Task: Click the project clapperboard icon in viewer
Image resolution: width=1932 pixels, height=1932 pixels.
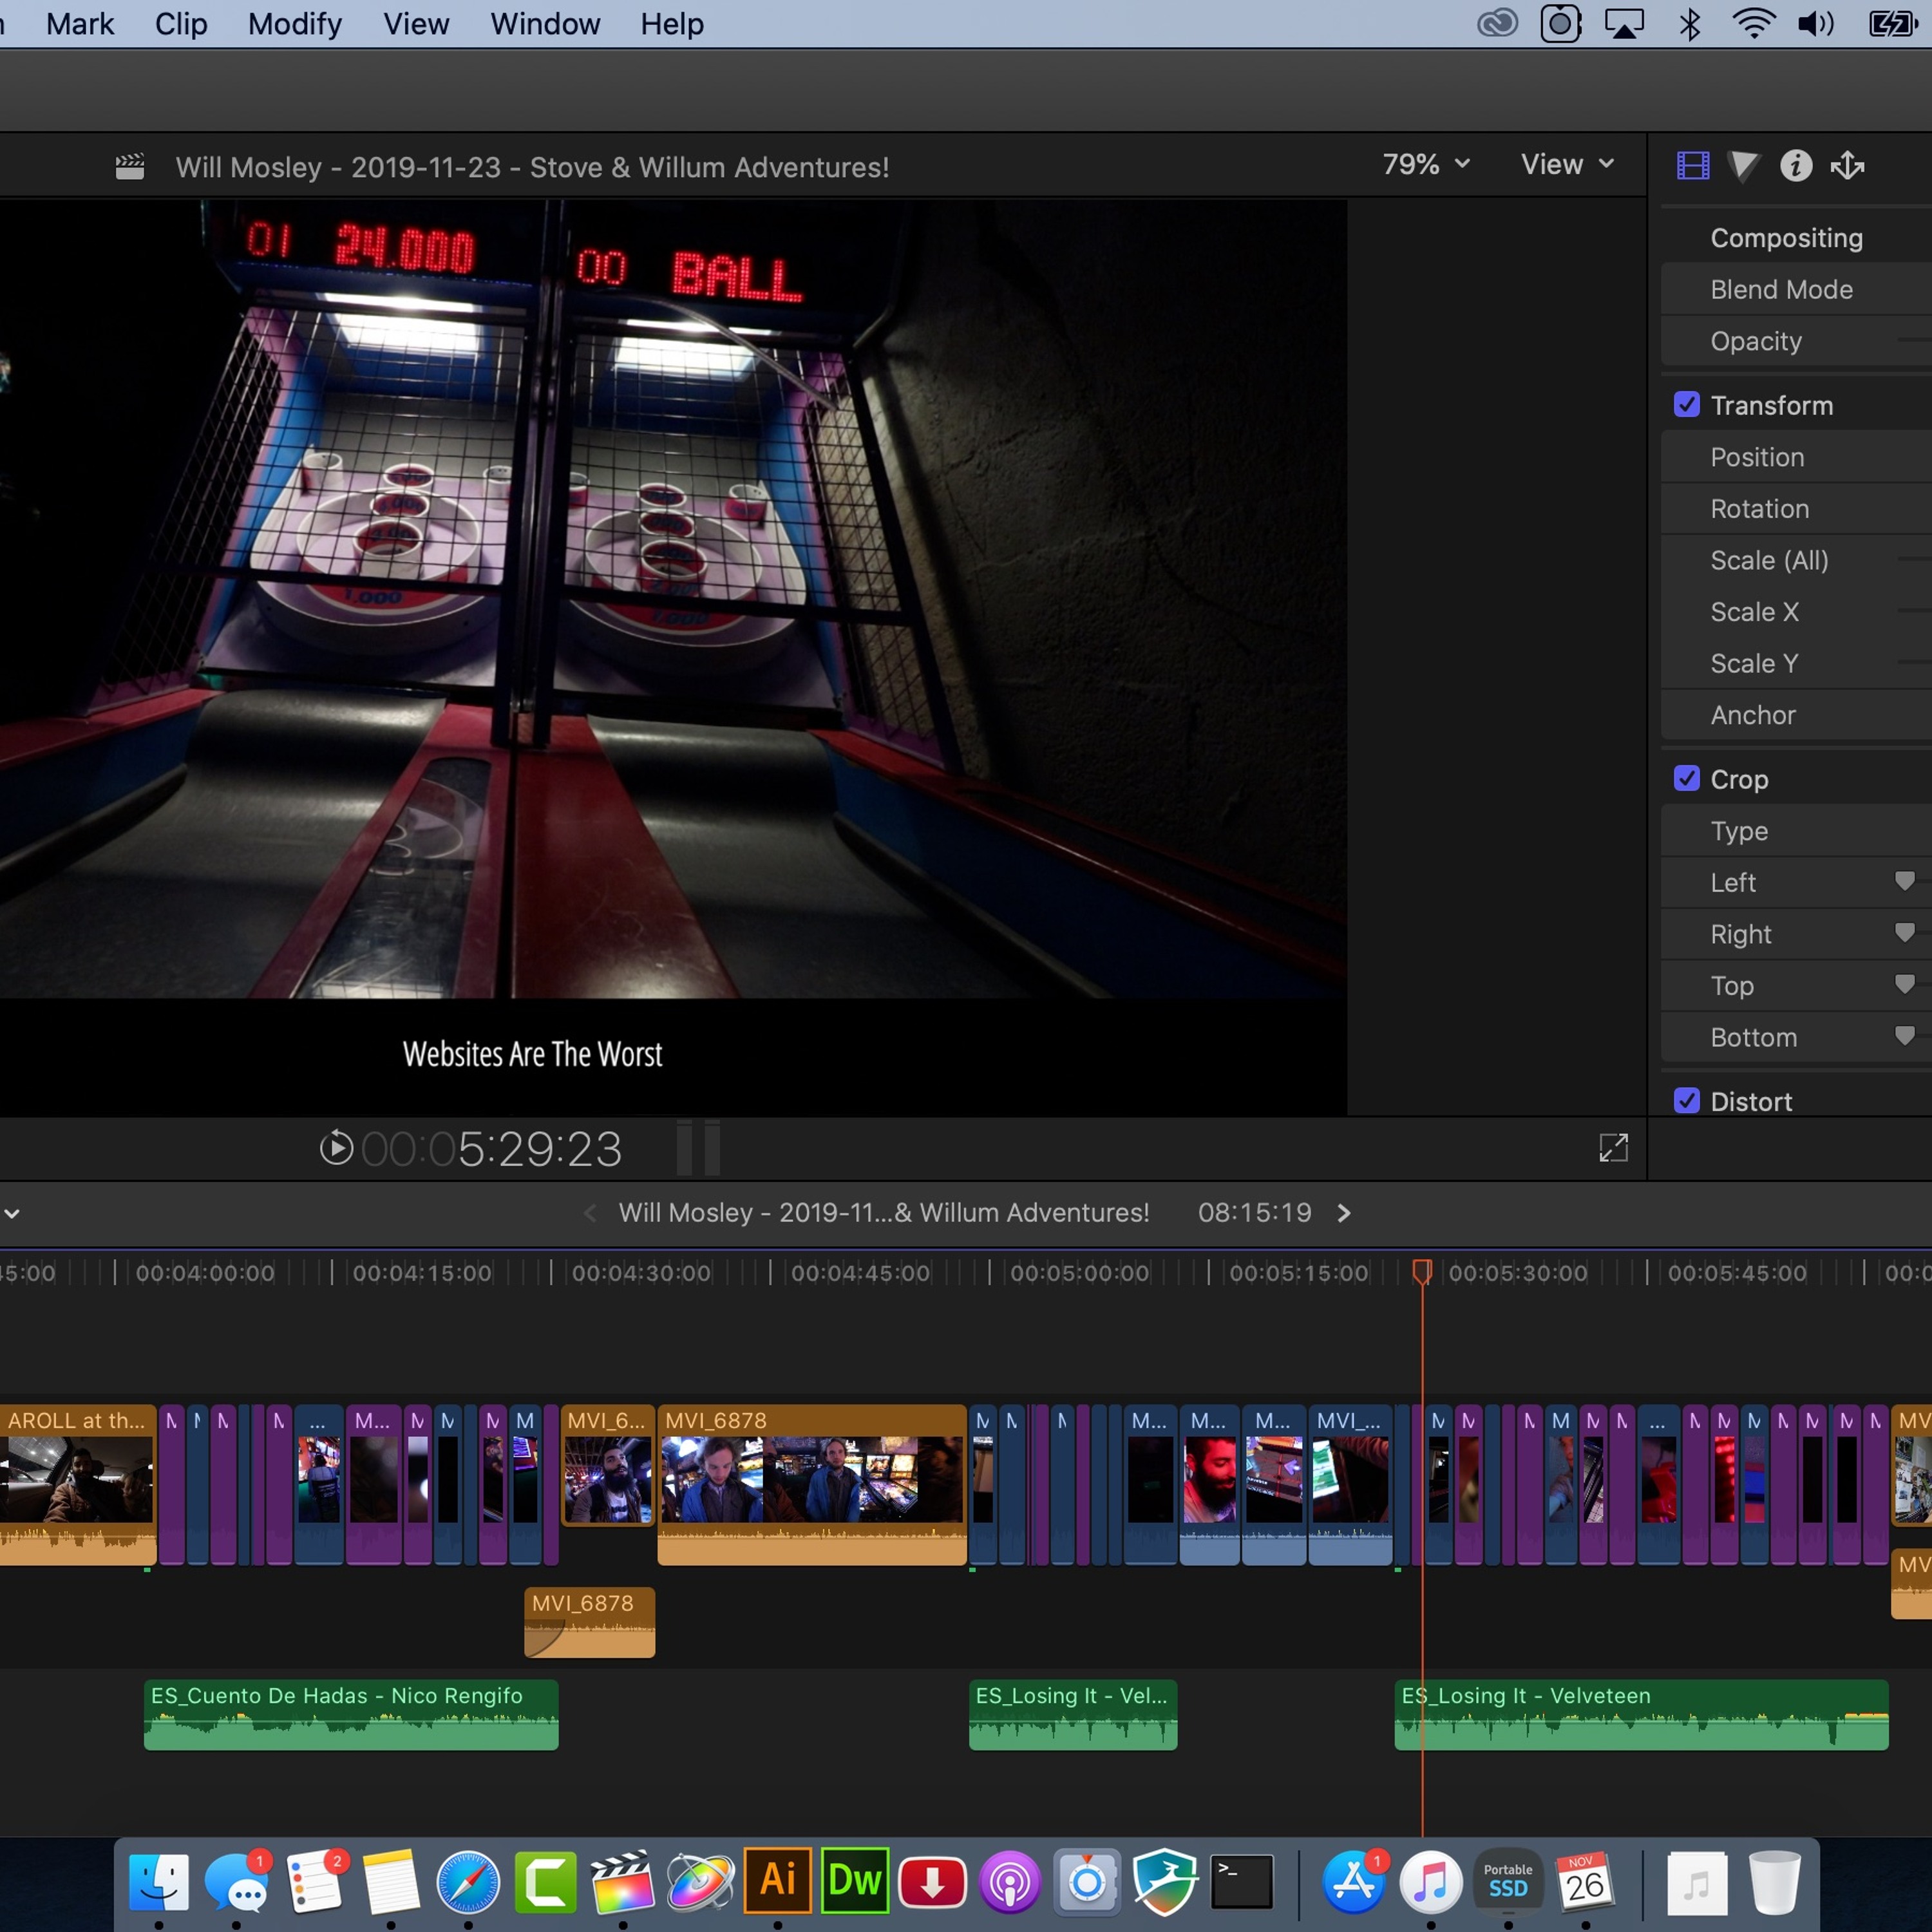Action: pos(130,167)
